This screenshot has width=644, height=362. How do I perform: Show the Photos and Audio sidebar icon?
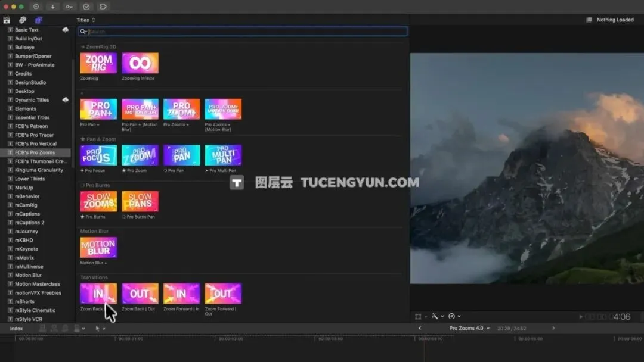(23, 20)
